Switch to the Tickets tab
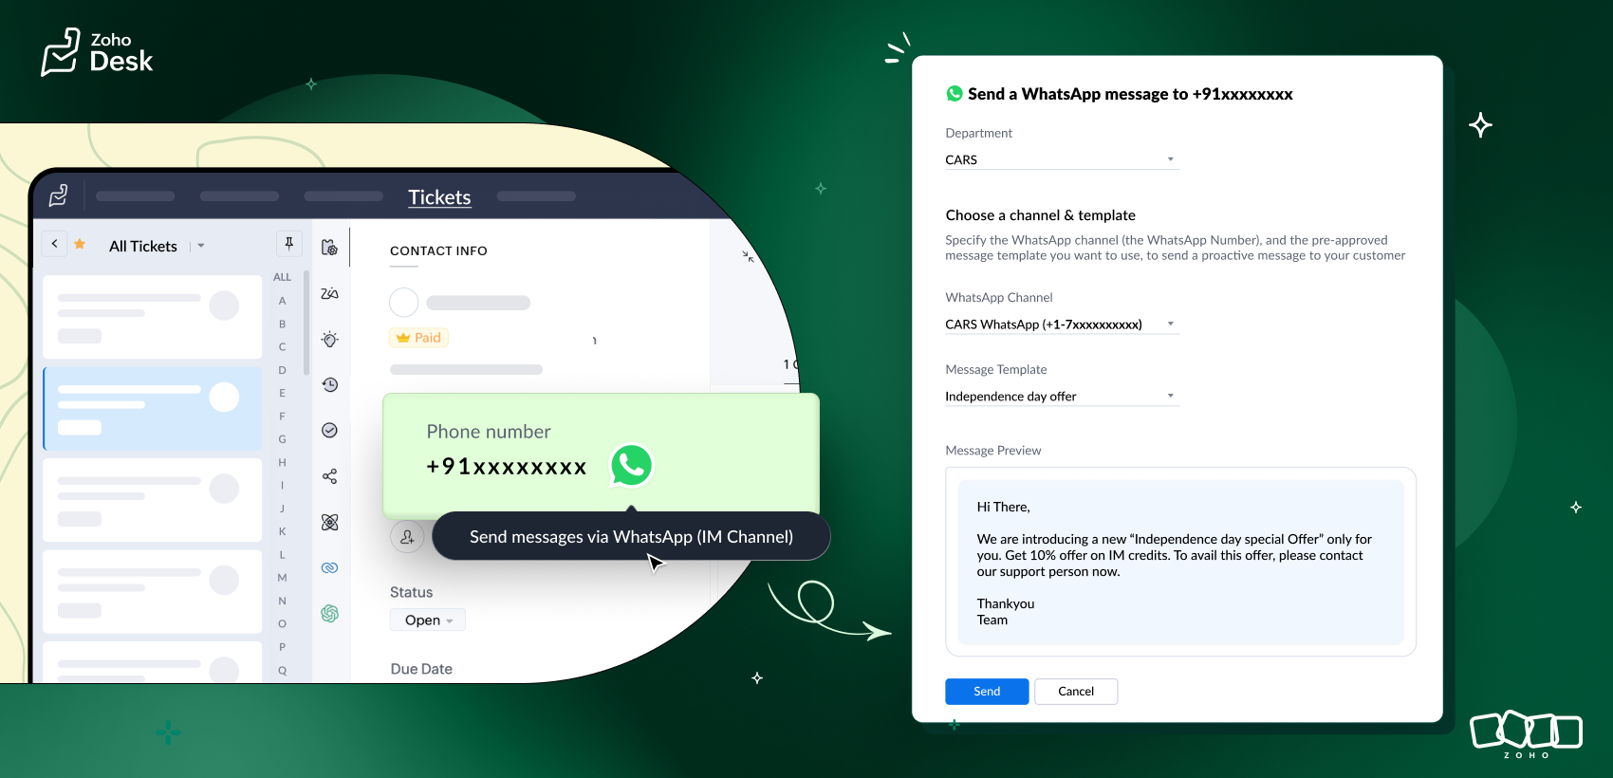The height and width of the screenshot is (778, 1613). 439,197
